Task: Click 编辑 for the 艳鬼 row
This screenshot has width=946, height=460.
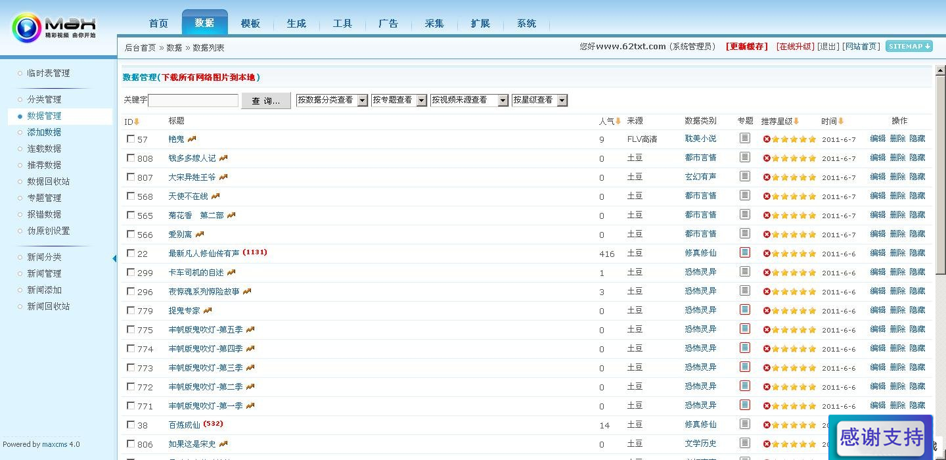Action: click(878, 138)
